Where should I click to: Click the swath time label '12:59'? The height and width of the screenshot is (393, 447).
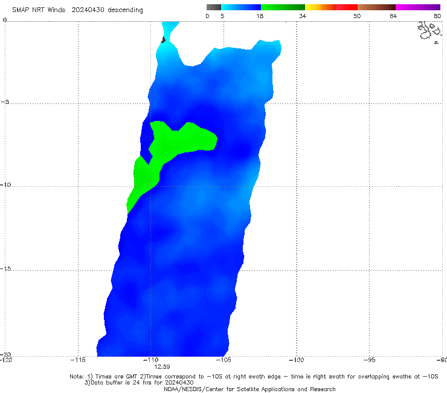tap(162, 367)
